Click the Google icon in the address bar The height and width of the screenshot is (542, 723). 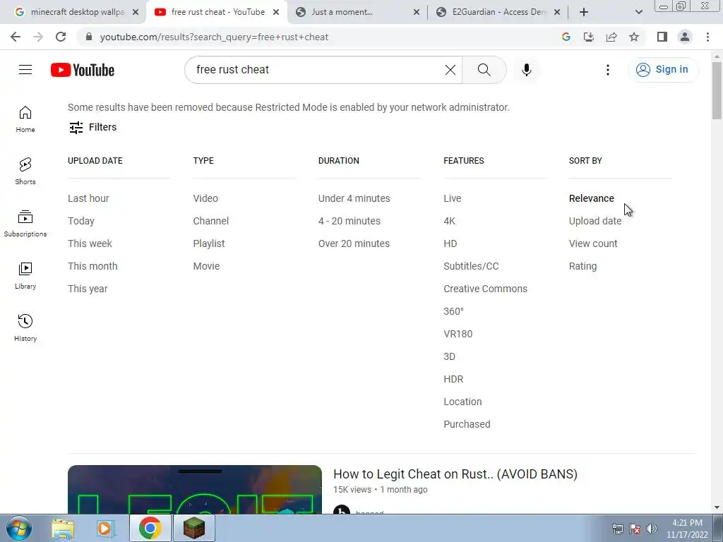[566, 37]
